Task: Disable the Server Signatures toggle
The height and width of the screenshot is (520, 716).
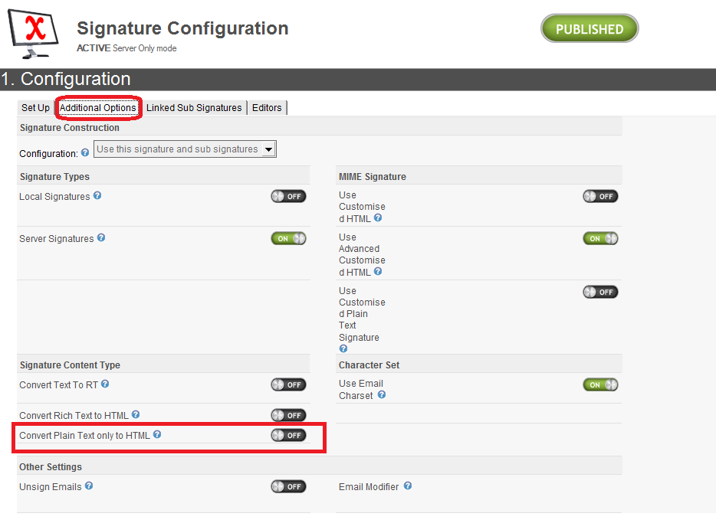Action: click(288, 238)
